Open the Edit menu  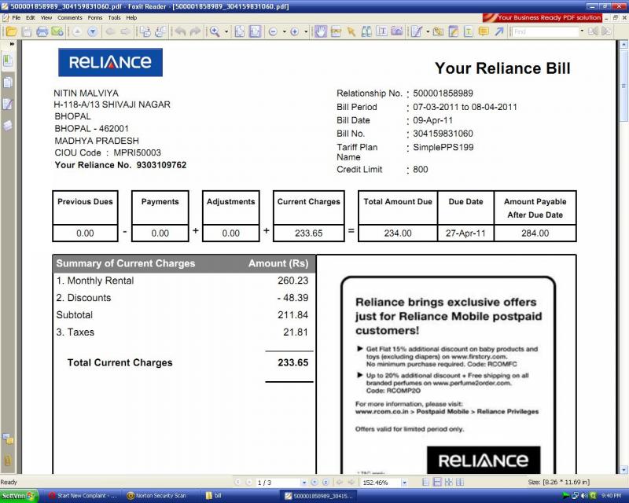tap(31, 17)
